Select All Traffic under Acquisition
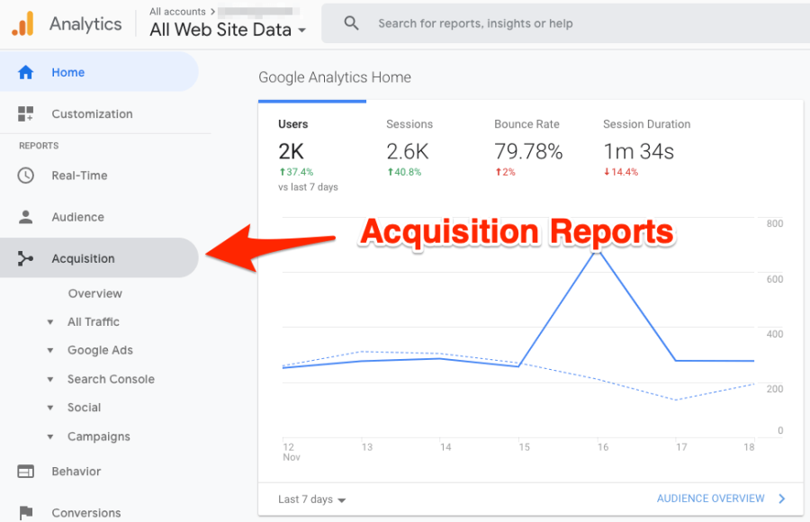Image resolution: width=810 pixels, height=522 pixels. click(94, 322)
